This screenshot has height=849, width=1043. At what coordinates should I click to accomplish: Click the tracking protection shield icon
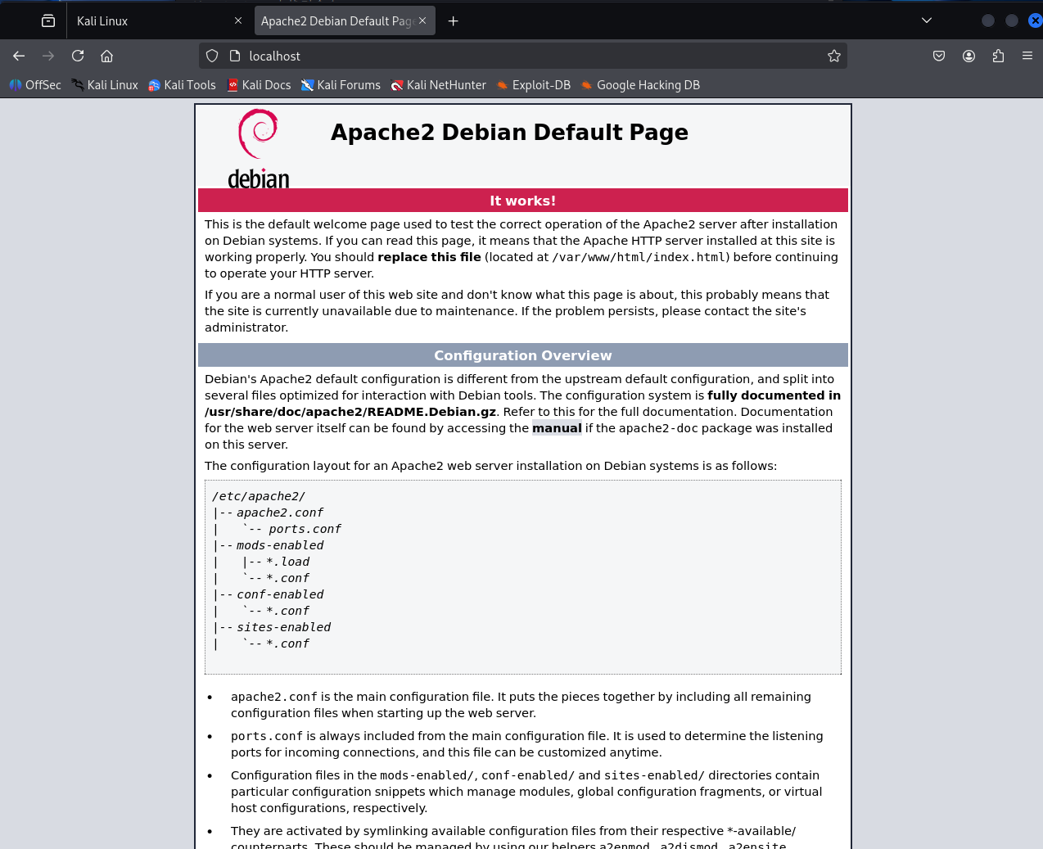[x=212, y=56]
